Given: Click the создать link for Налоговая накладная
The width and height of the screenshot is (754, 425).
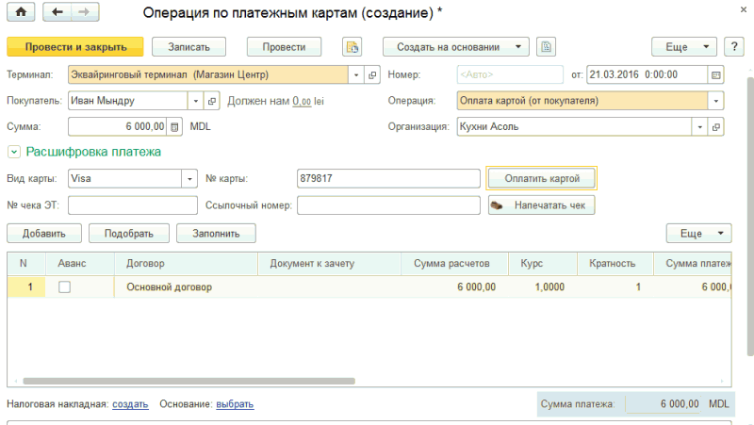Looking at the screenshot, I should point(130,403).
